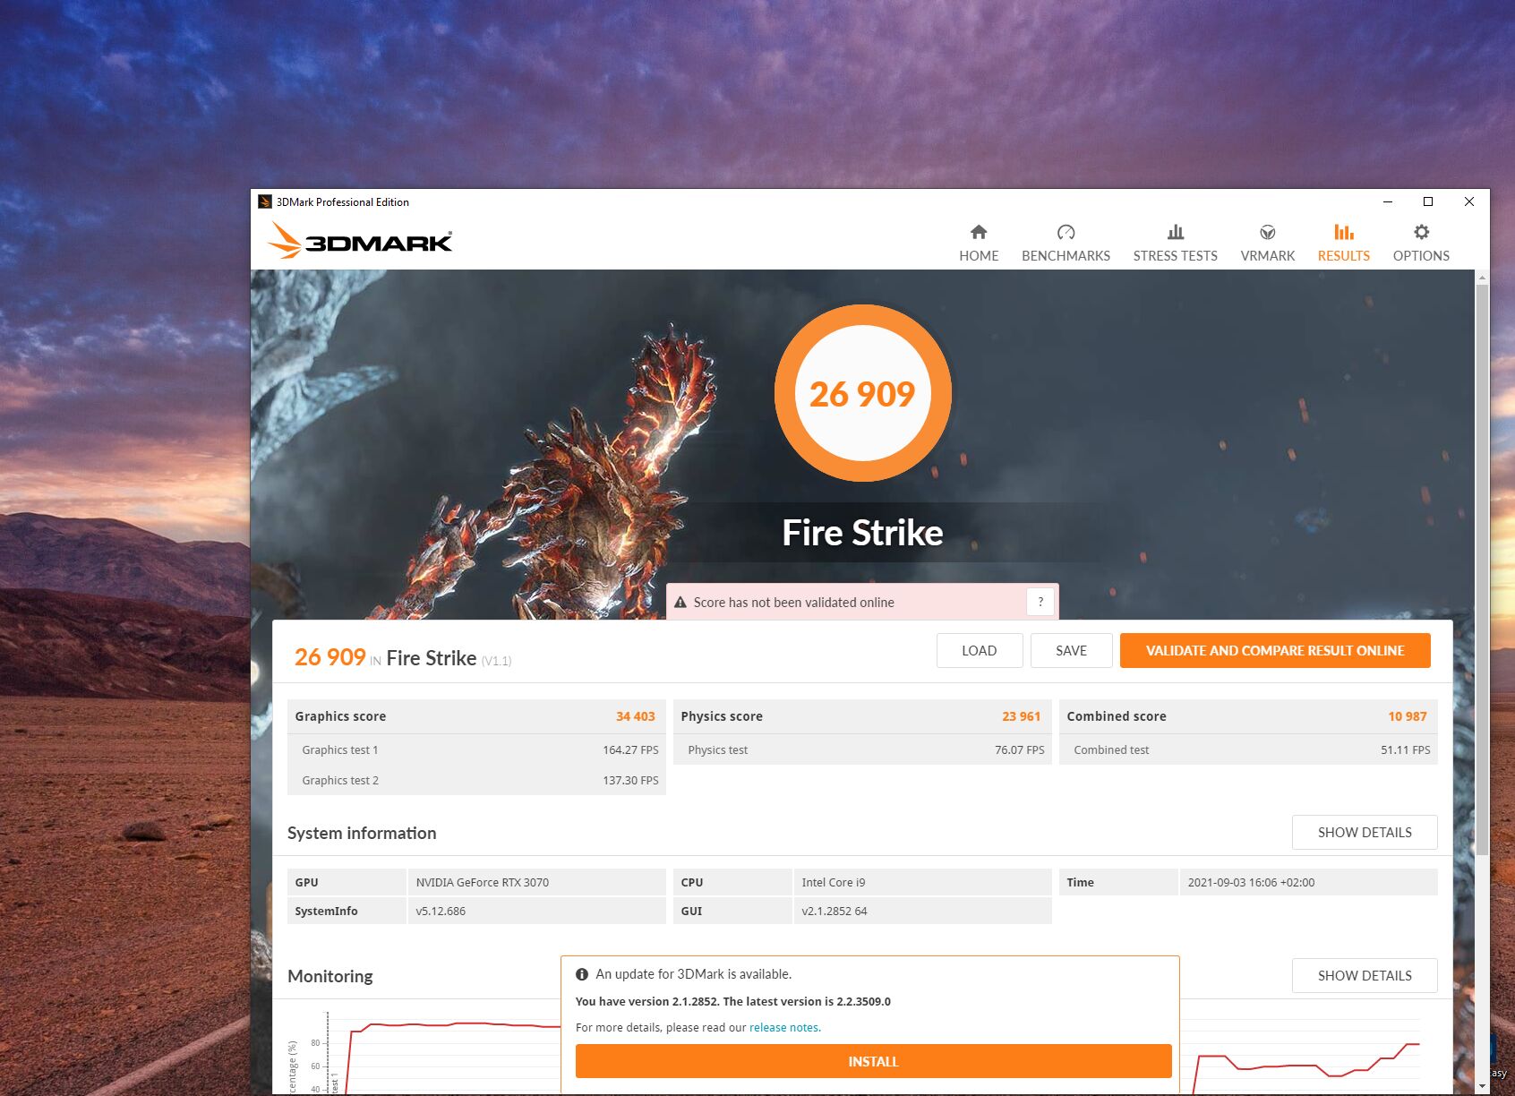
Task: Click the Fire Strike title in the banner
Action: click(862, 533)
